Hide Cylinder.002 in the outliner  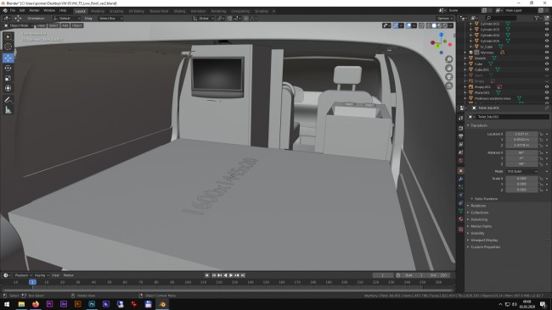[547, 24]
